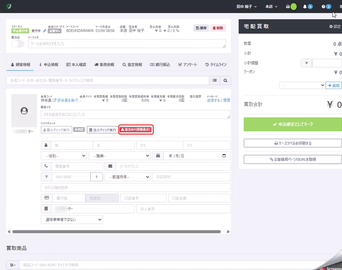
Task: Click the red 削除 button
Action: point(218,28)
